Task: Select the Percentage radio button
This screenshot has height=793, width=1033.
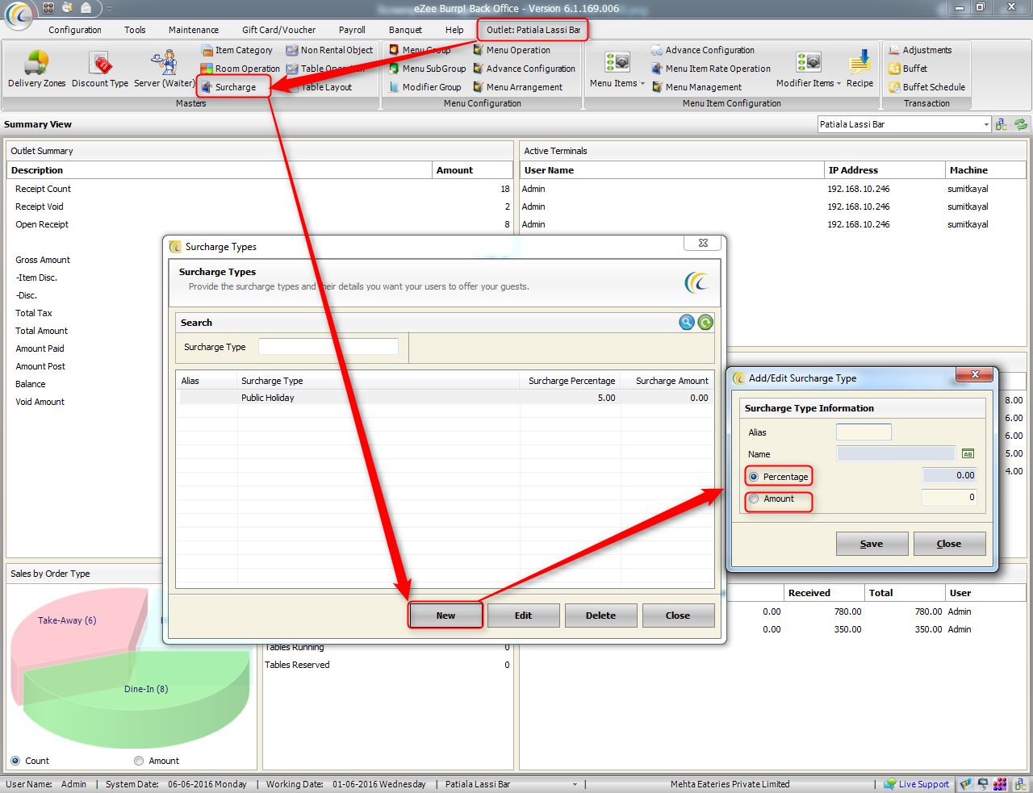Action: click(x=754, y=477)
